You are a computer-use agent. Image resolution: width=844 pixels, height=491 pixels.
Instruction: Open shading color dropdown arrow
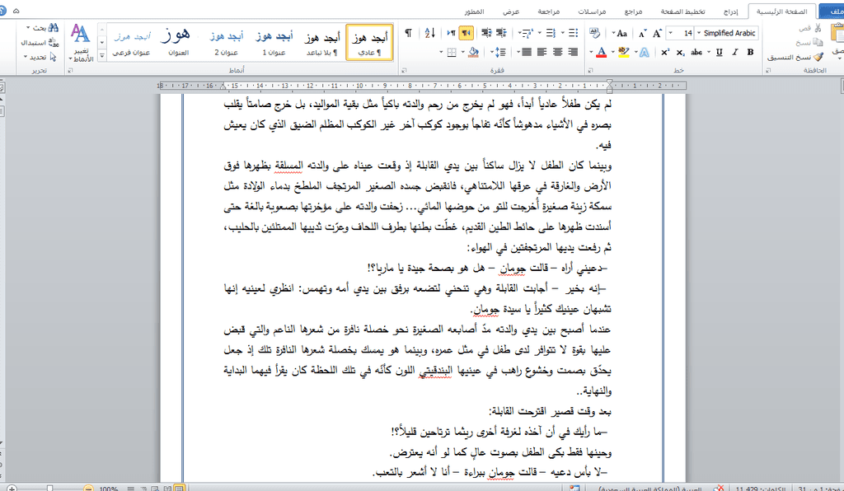pyautogui.click(x=463, y=52)
